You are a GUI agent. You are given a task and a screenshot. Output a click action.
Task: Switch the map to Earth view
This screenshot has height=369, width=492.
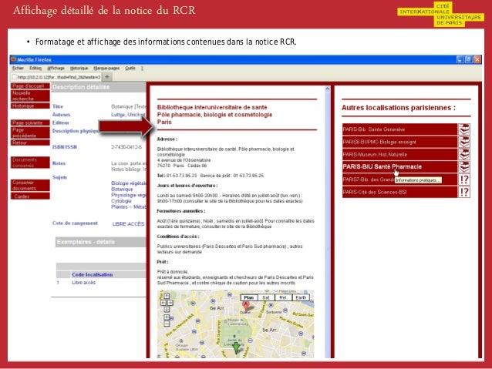tap(301, 297)
